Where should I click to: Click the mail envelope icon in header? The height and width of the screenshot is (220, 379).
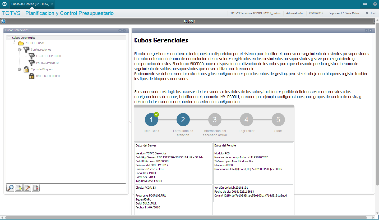click(x=365, y=4)
